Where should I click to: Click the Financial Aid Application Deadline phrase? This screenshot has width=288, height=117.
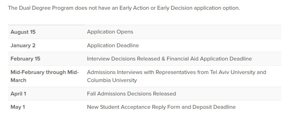209,59
